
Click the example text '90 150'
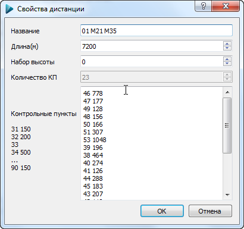(x=21, y=168)
